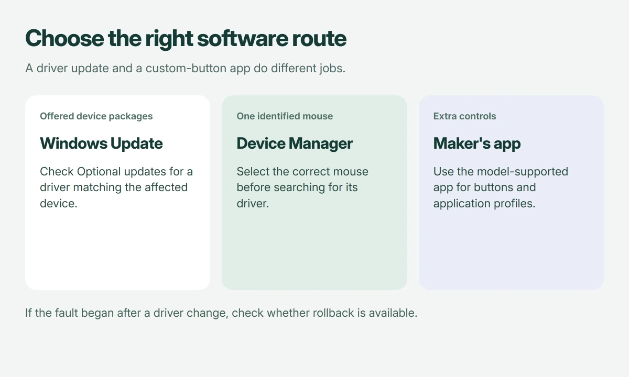Click the 'Choose the right software route' heading
The image size is (629, 377).
[x=186, y=39]
